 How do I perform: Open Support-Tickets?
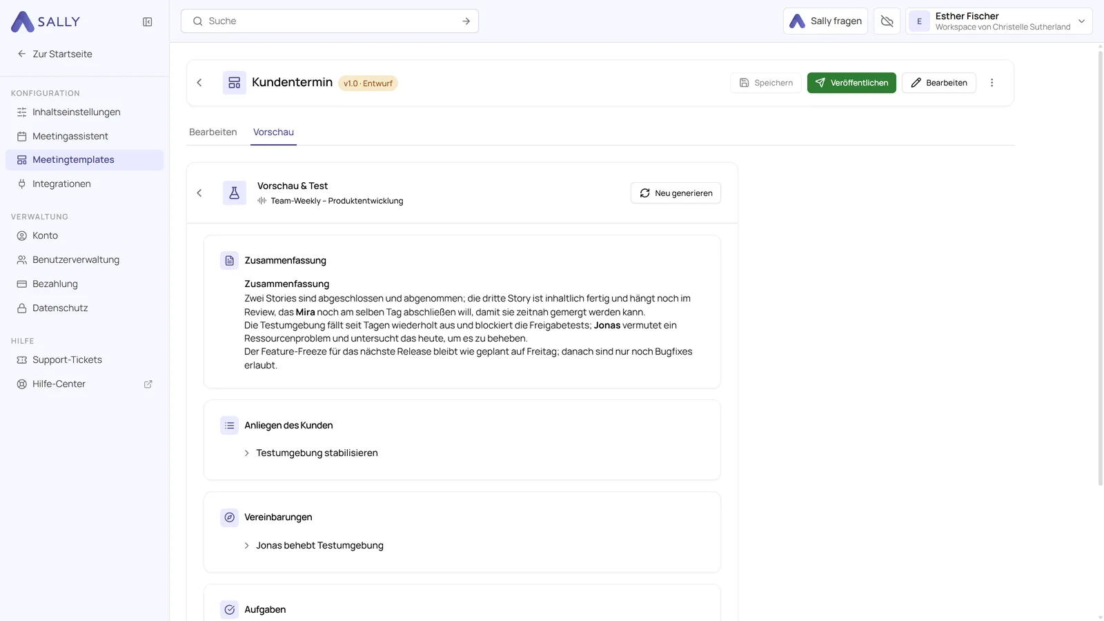coord(84,359)
